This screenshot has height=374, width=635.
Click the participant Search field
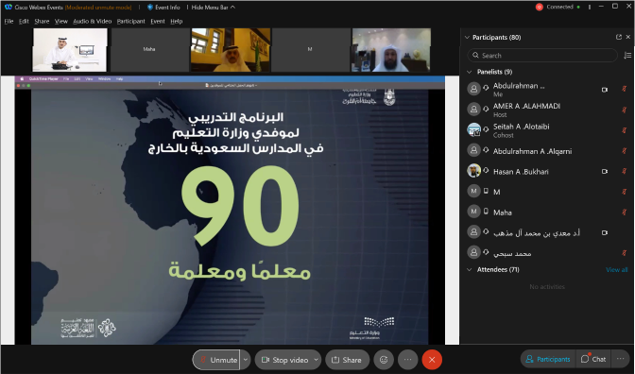coord(542,56)
